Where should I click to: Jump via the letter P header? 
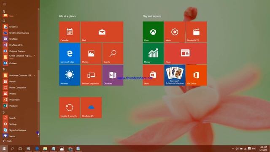[4, 70]
